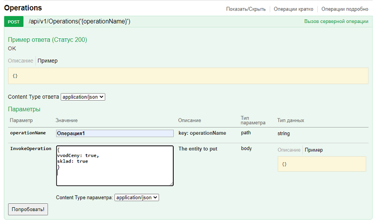Click the response example JSON box
The height and width of the screenshot is (223, 375).
pos(188,76)
